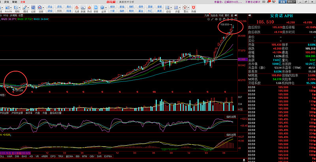Open the 新股 new stocks icon
The height and width of the screenshot is (162, 316).
tap(96, 7)
